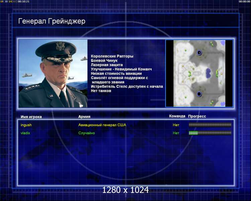
Task: Select player name 'ingush'
Action: [x=26, y=125]
